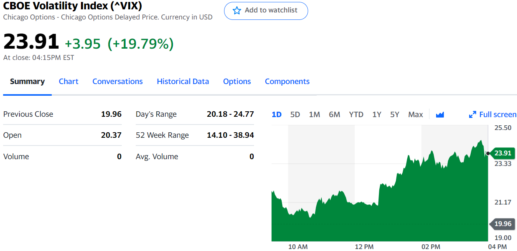The height and width of the screenshot is (251, 517).
Task: Click the 21.17 y-axis label
Action: coord(503,202)
